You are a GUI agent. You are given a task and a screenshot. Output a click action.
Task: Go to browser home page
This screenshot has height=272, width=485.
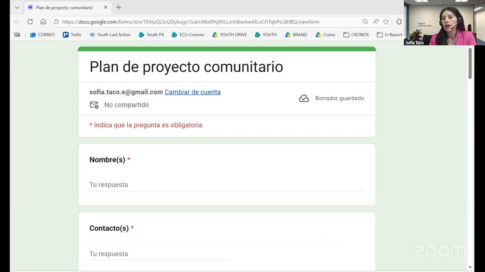coord(43,22)
